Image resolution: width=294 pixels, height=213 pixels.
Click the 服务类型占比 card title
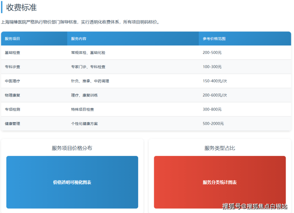[x=220, y=148]
